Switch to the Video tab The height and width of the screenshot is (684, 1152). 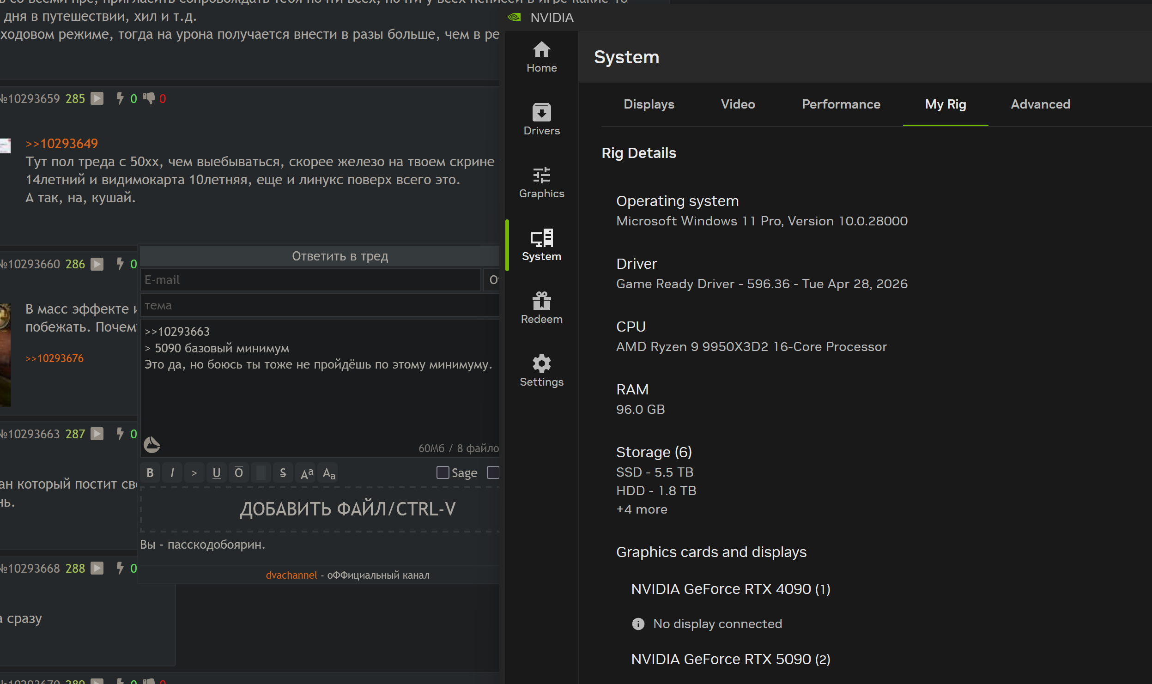point(738,104)
